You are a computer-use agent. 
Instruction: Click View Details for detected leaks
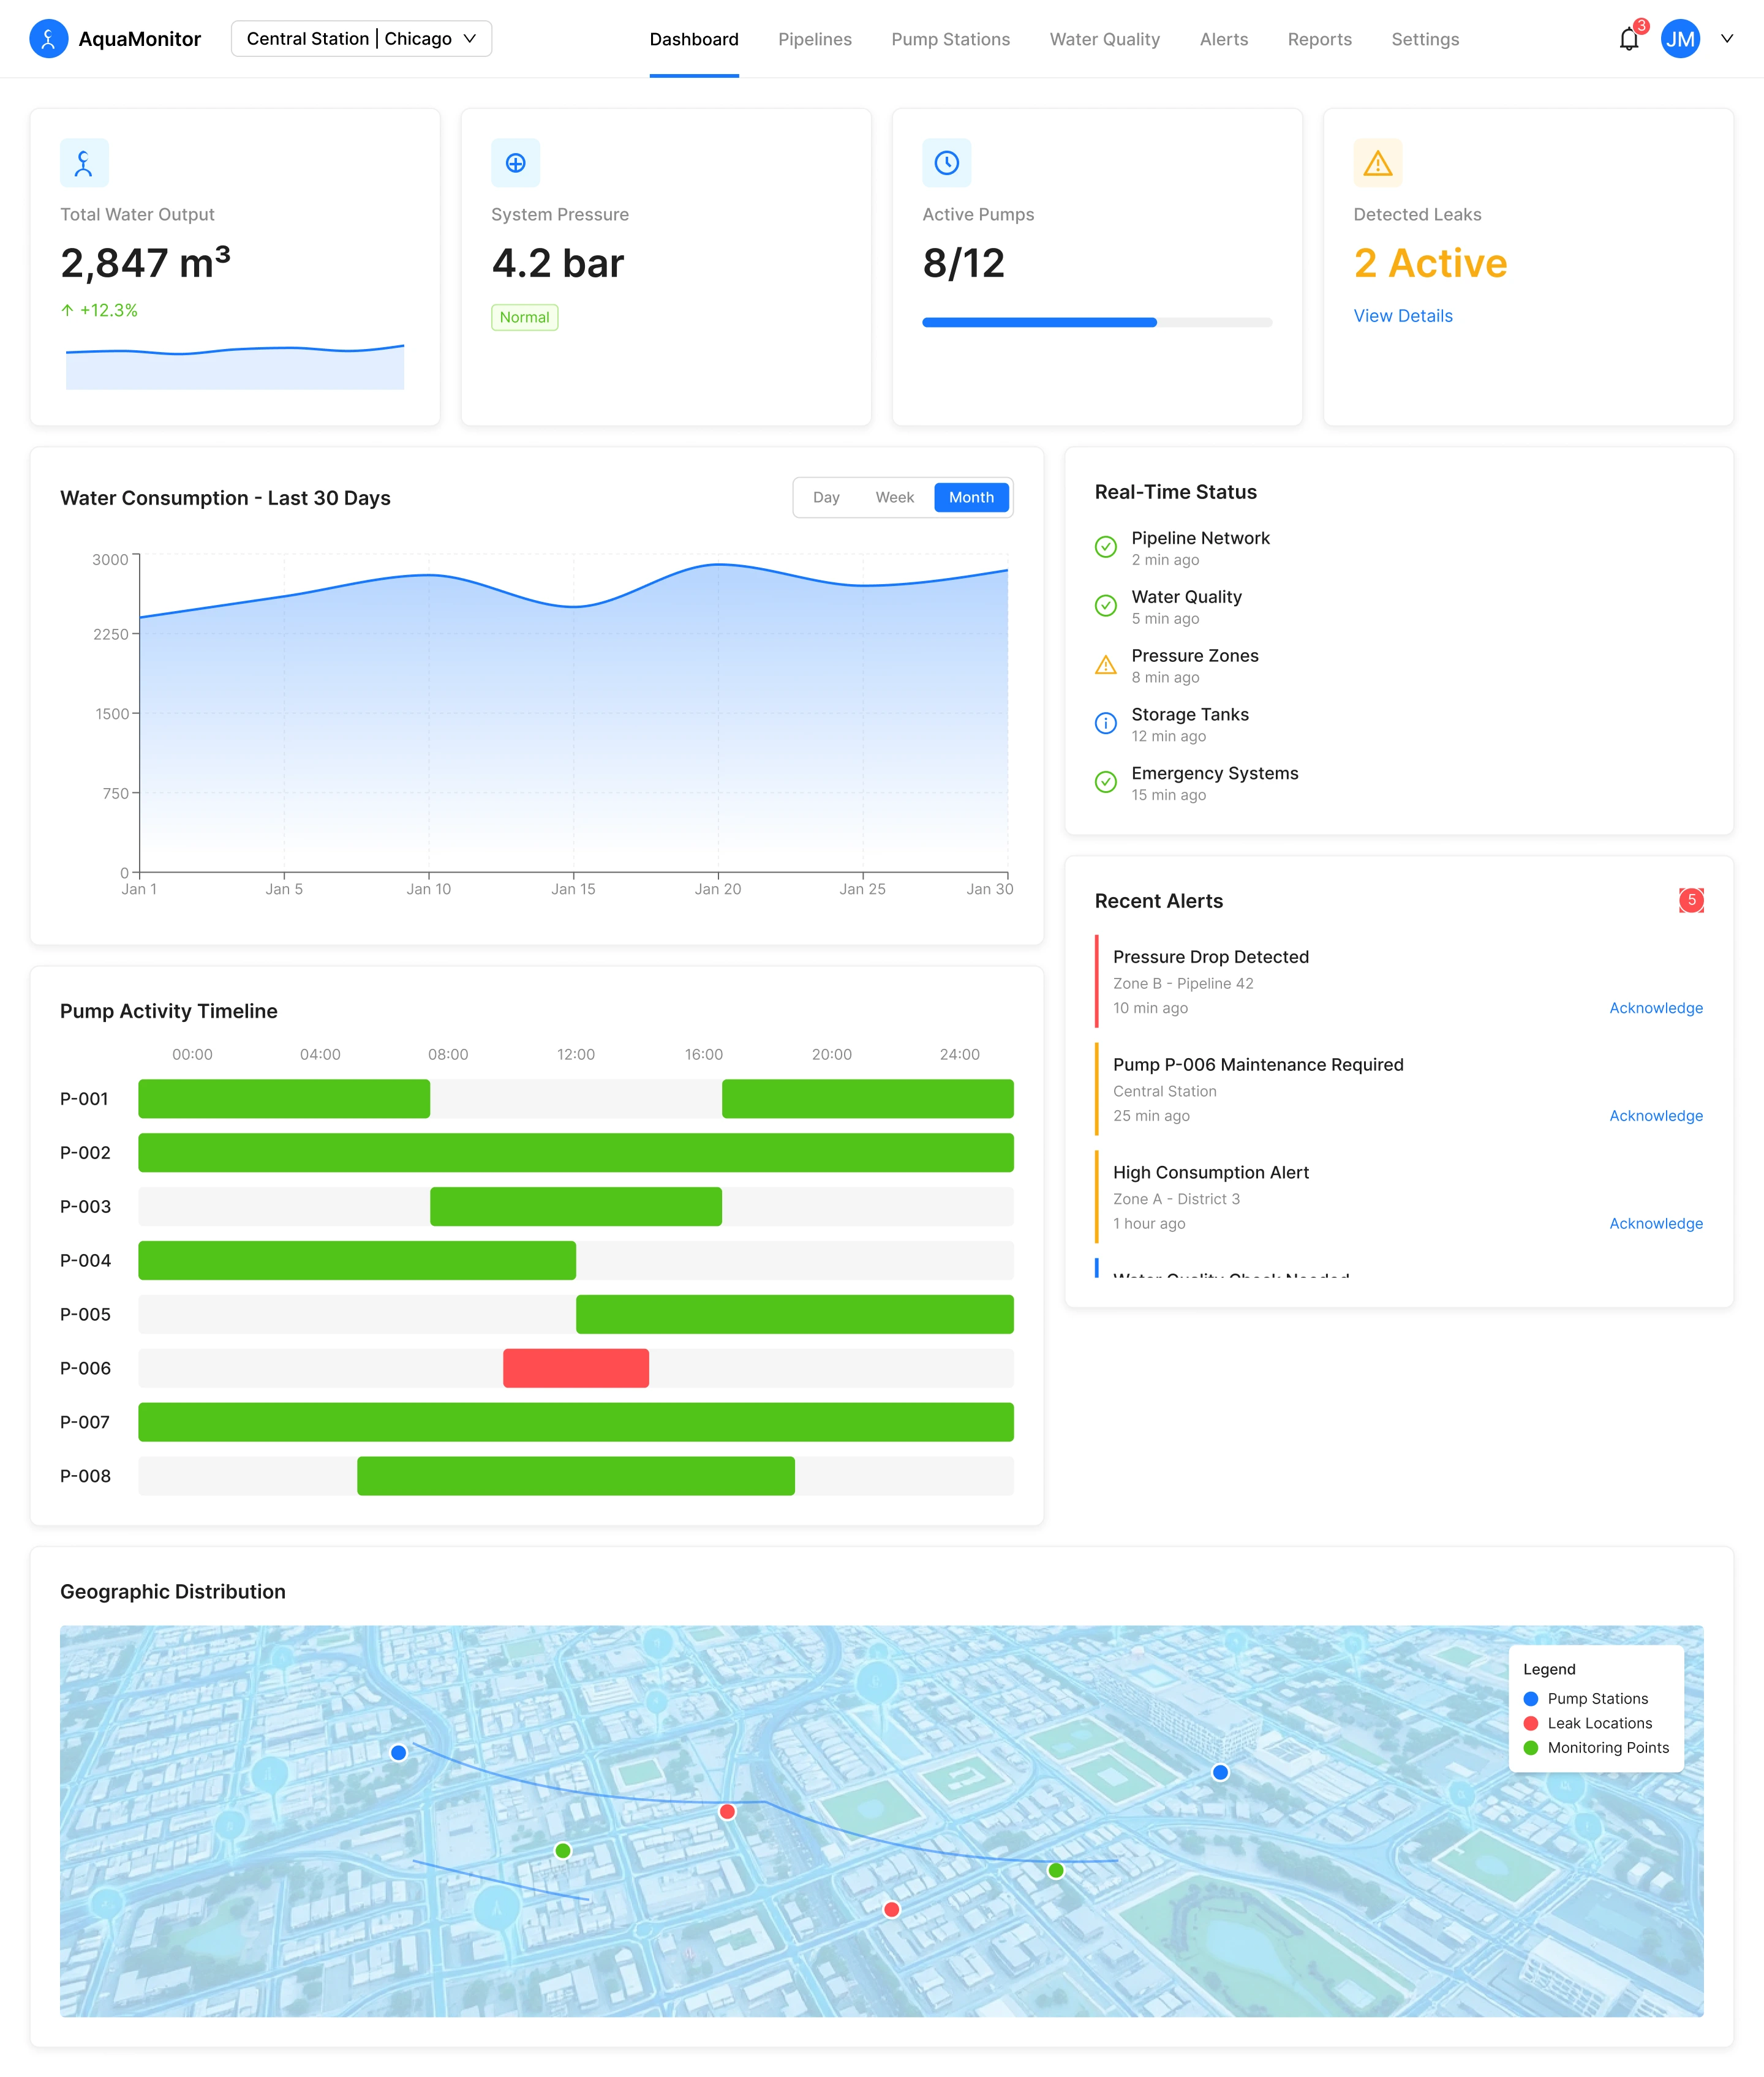click(1402, 316)
